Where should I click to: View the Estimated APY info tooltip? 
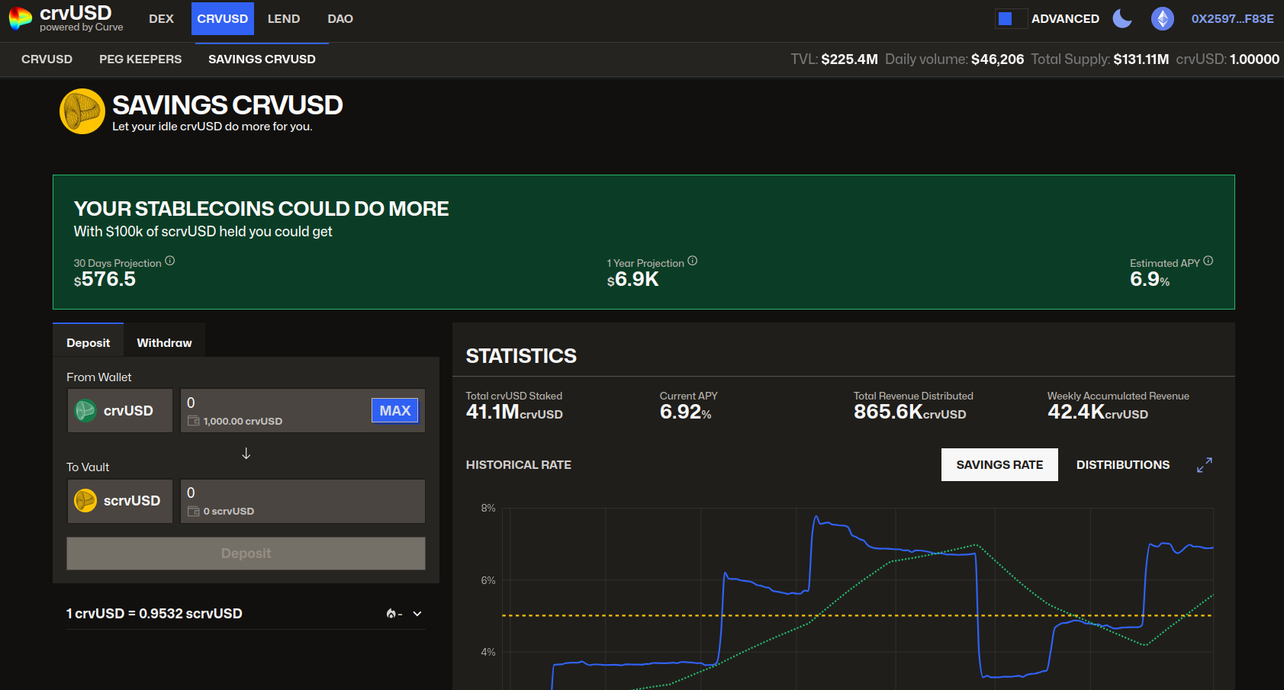tap(1208, 260)
